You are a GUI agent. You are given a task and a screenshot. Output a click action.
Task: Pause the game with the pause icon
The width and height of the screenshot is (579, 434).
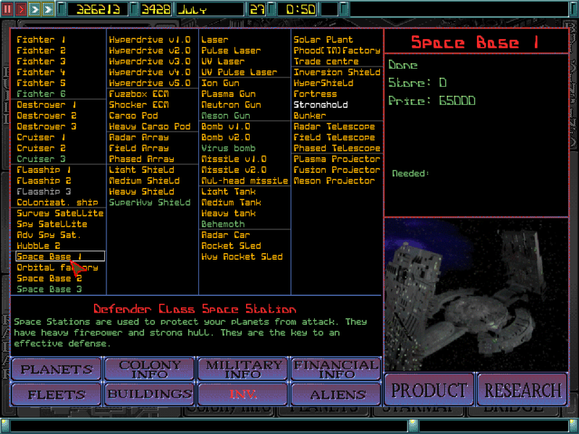pos(9,9)
